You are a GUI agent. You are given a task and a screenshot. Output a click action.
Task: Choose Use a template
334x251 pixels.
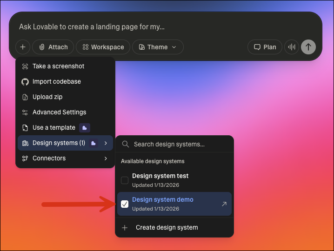click(x=65, y=127)
